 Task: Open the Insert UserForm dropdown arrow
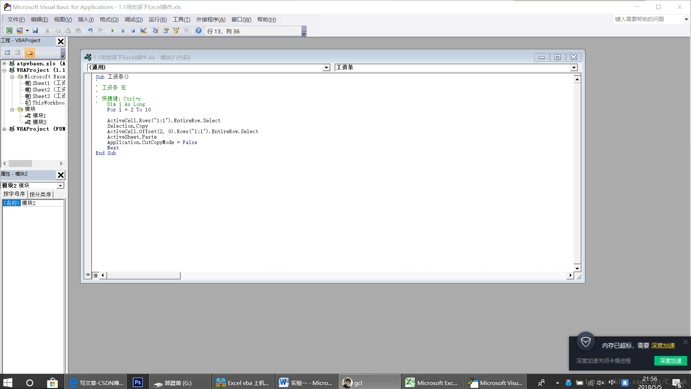click(27, 31)
